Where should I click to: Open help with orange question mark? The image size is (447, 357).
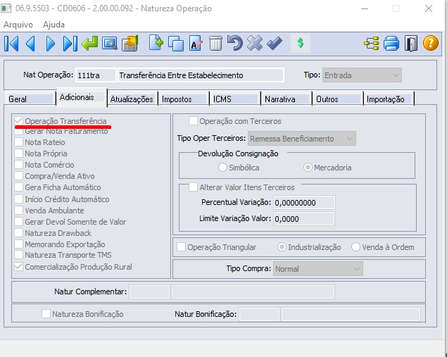tap(431, 43)
